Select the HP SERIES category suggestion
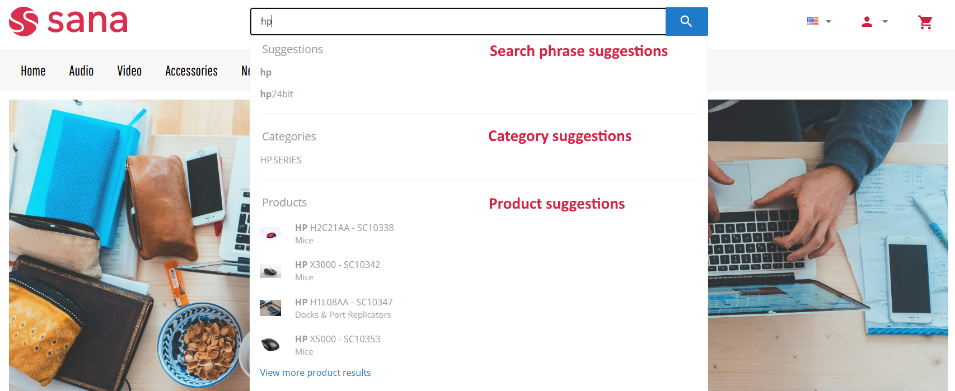This screenshot has width=955, height=391. (280, 160)
